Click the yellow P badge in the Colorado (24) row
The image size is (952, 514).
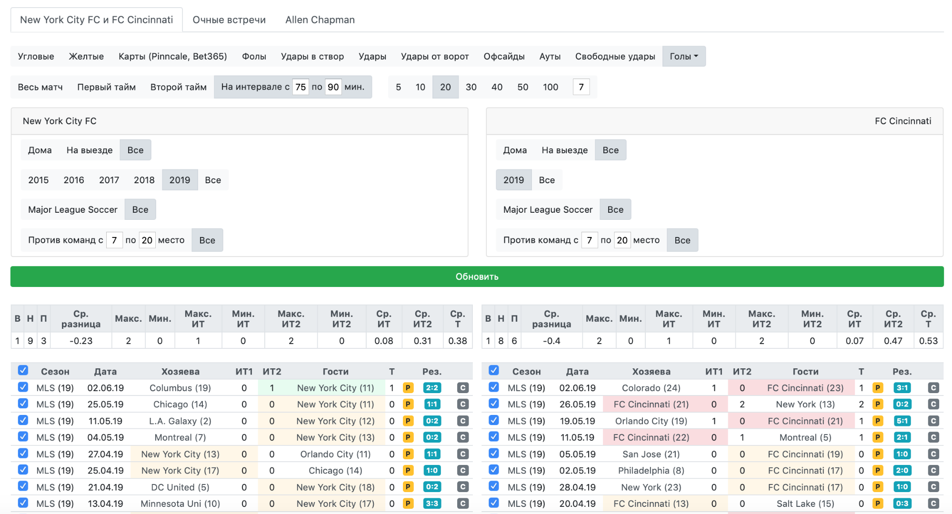[877, 388]
